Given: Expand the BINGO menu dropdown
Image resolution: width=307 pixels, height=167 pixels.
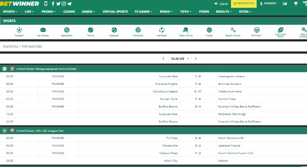Looking at the screenshot, I should click(x=166, y=12).
